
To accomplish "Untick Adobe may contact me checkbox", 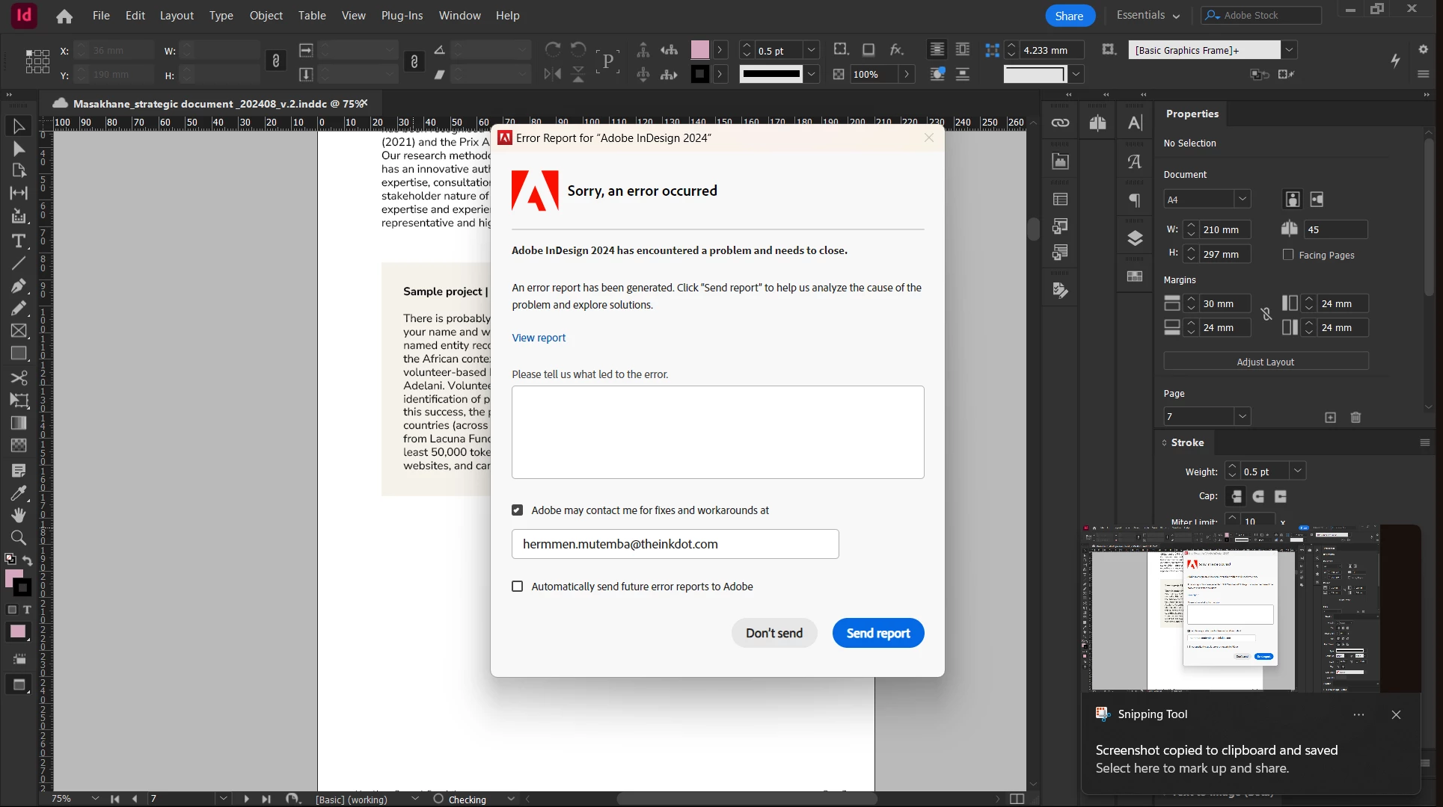I will click(517, 510).
